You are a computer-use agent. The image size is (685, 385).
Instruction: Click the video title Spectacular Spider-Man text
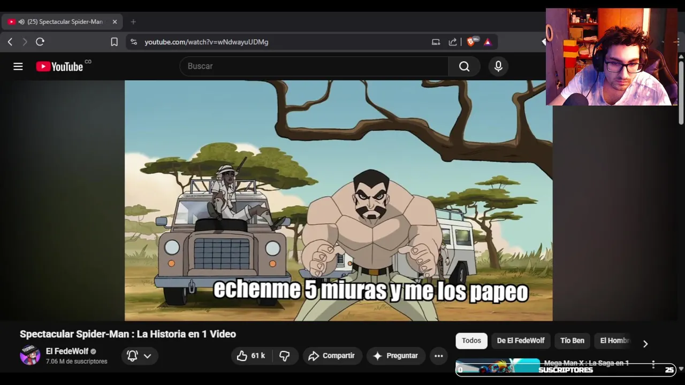click(128, 334)
